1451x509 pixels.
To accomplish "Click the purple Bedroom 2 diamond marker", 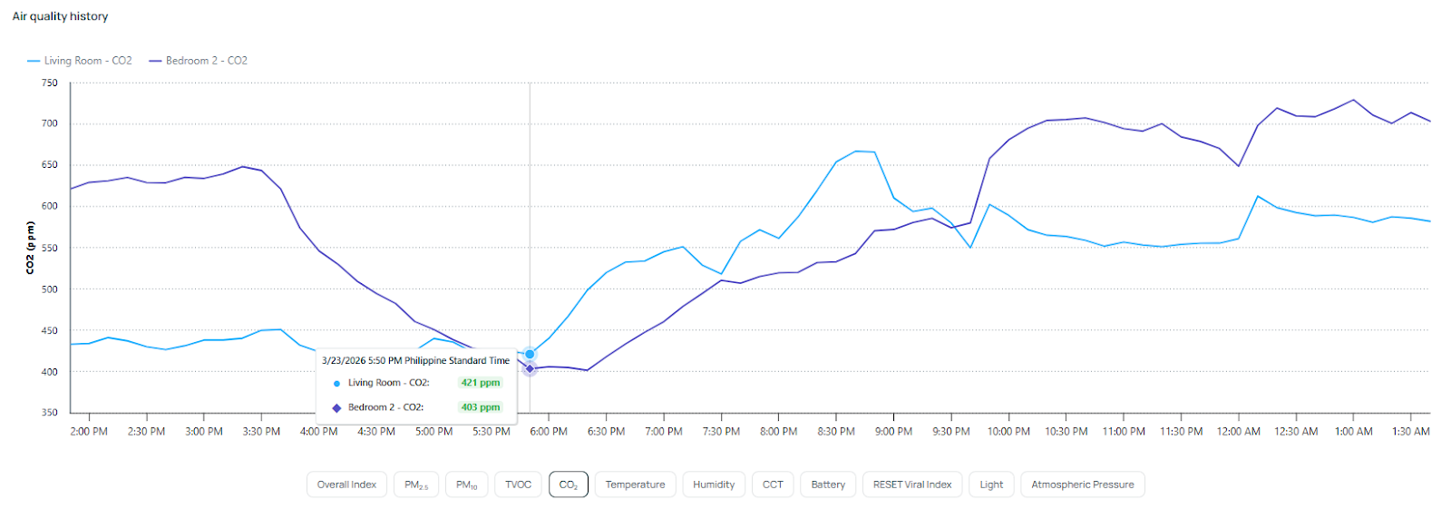I will [x=530, y=368].
